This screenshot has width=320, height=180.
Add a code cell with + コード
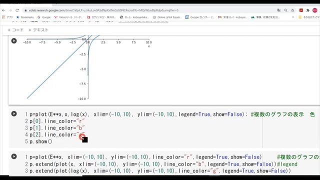coord(15,30)
